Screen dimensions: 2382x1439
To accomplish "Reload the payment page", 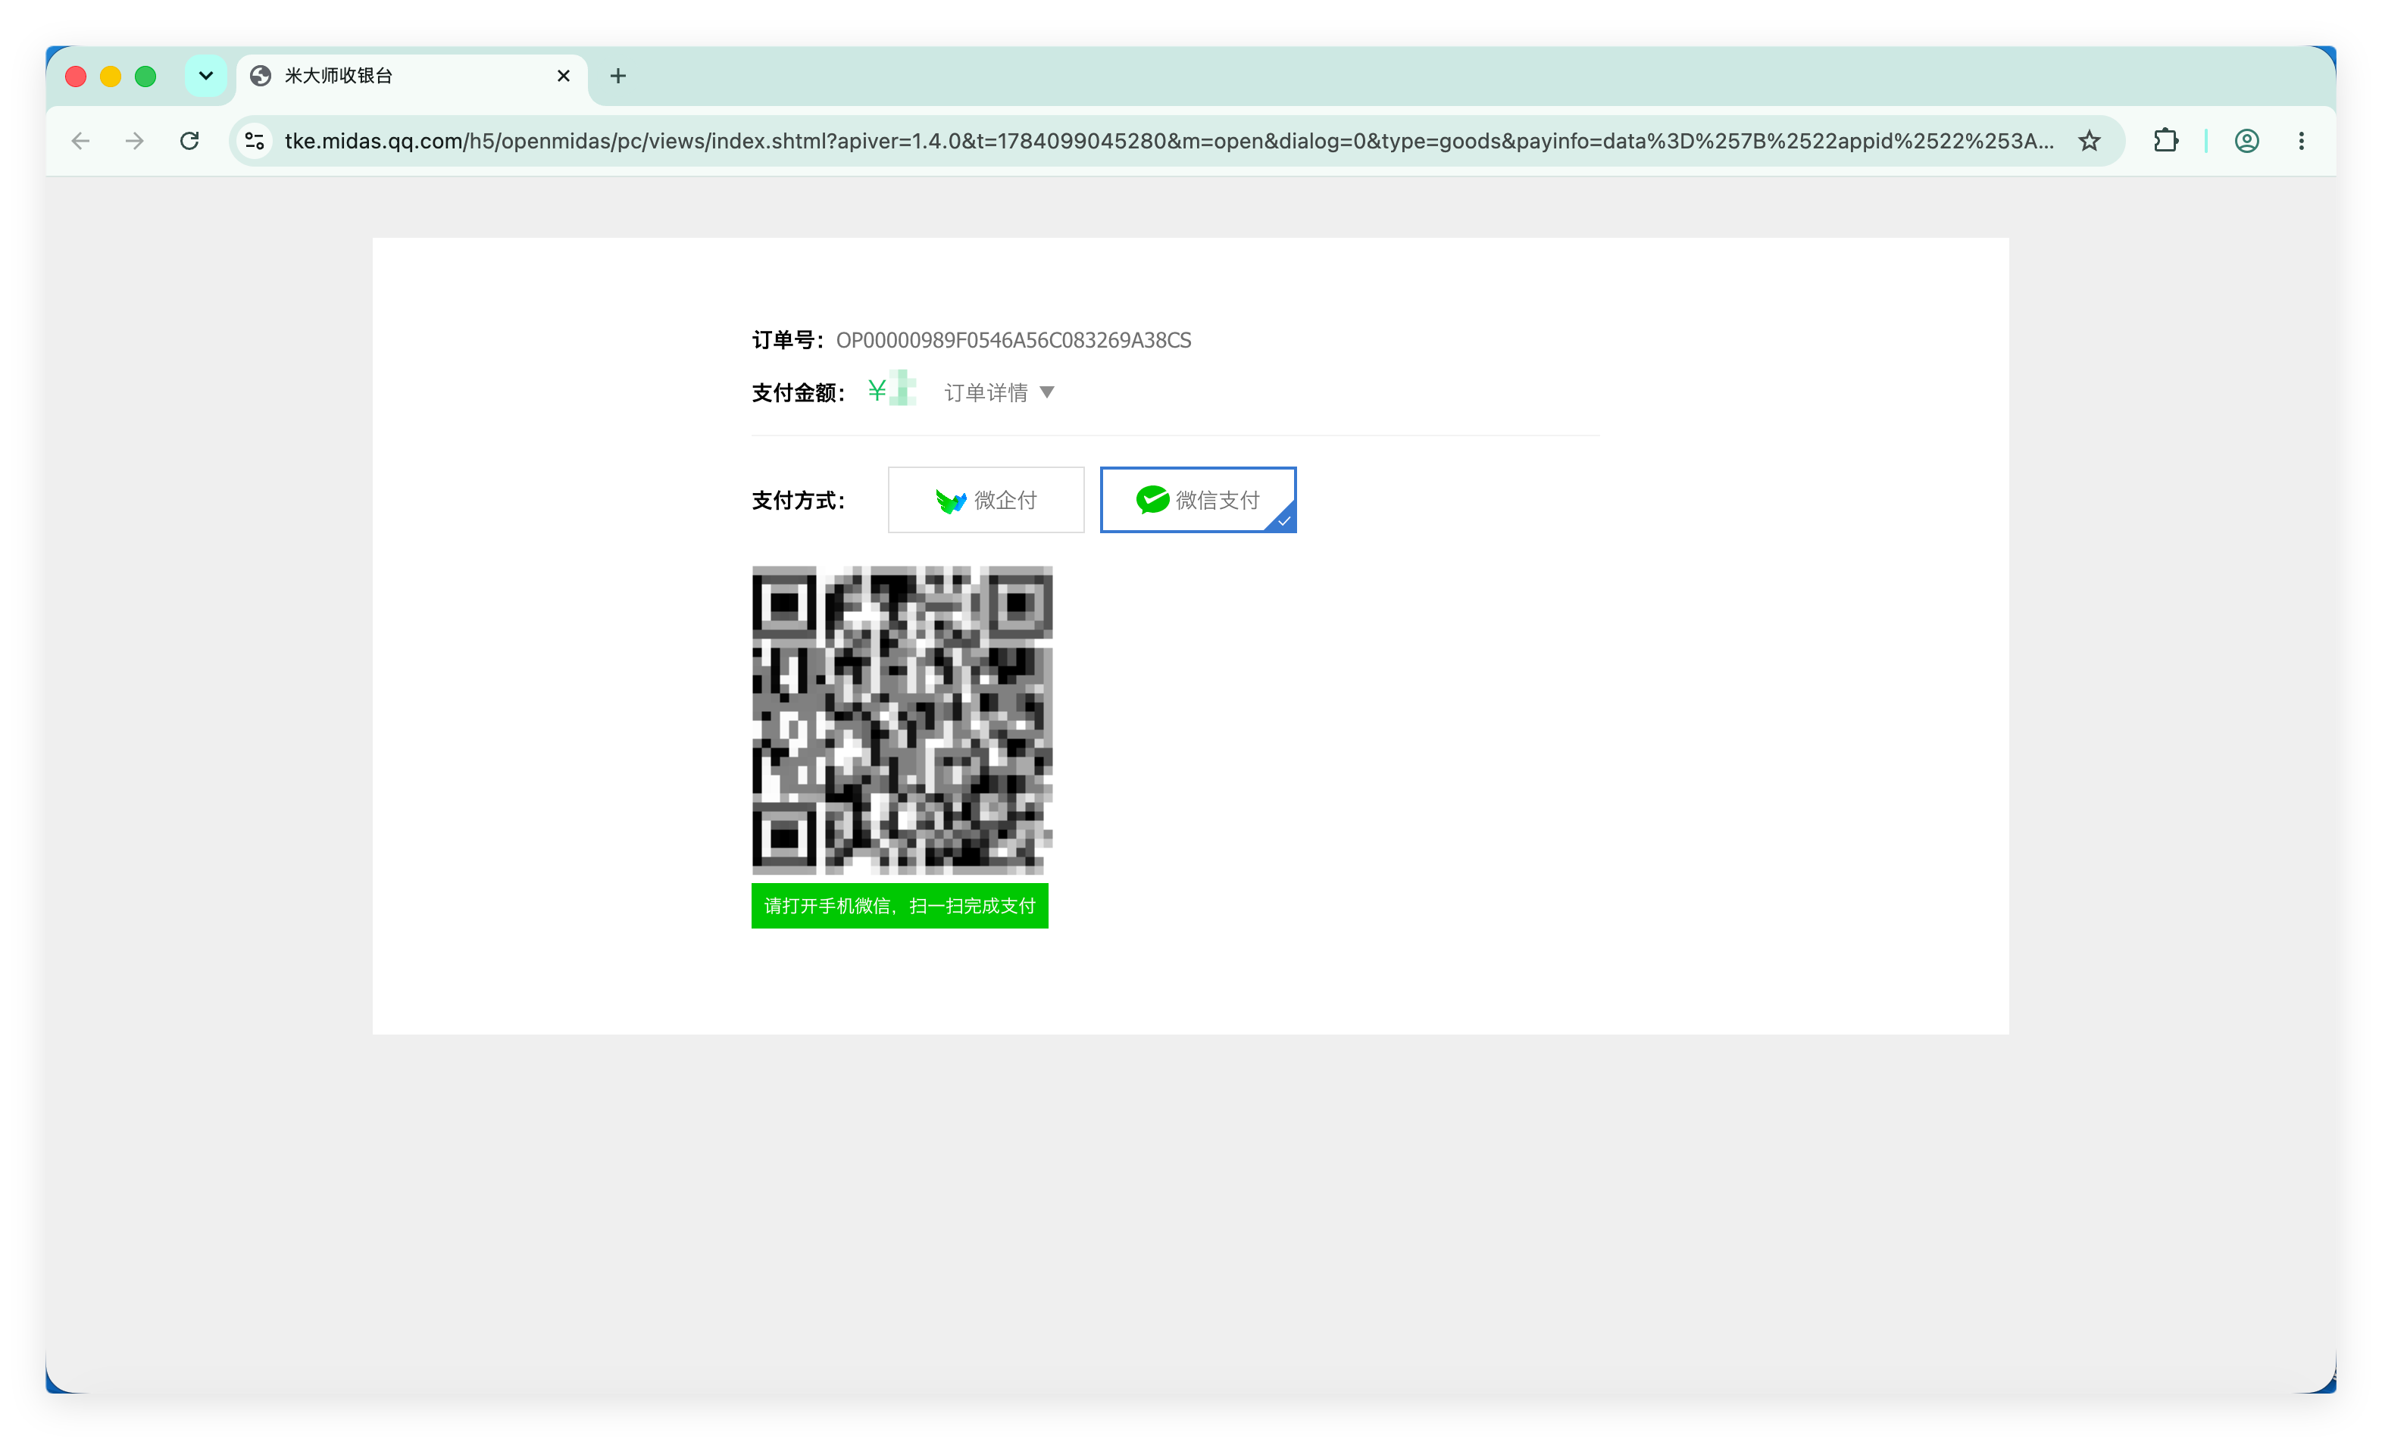I will coord(189,141).
